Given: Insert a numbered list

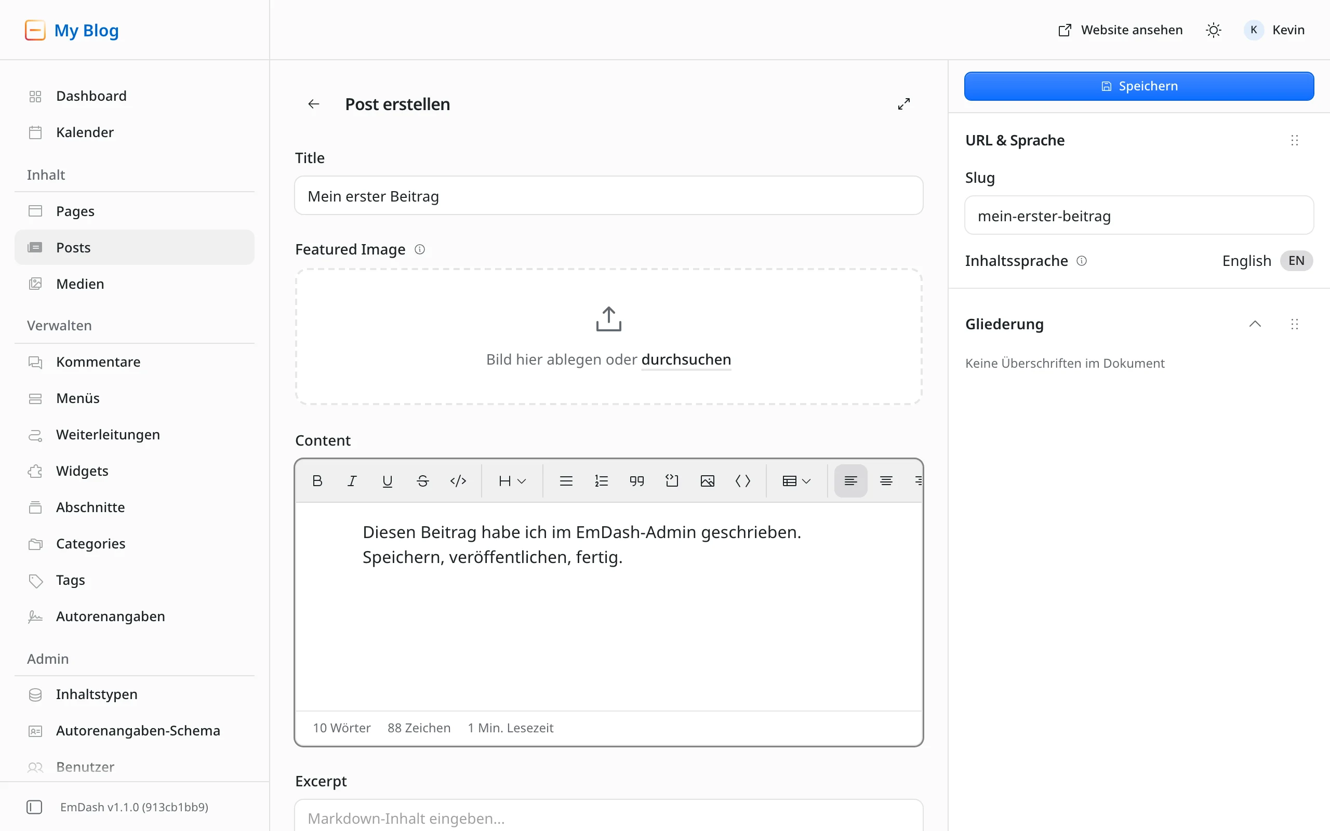Looking at the screenshot, I should click(x=601, y=481).
